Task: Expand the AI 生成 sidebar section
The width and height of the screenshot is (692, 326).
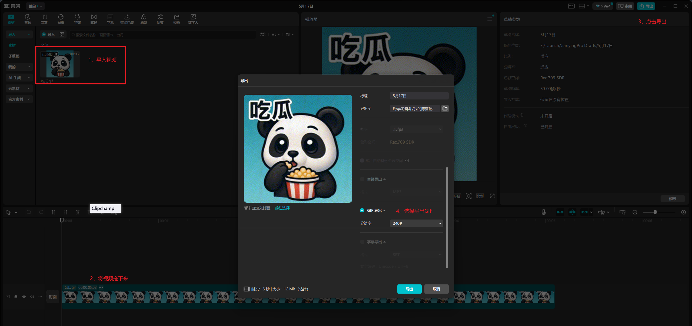Action: 19,78
